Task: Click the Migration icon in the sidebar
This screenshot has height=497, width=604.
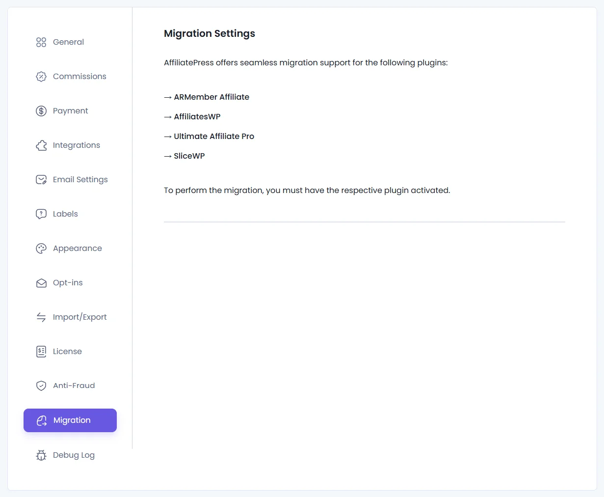Action: (x=42, y=420)
